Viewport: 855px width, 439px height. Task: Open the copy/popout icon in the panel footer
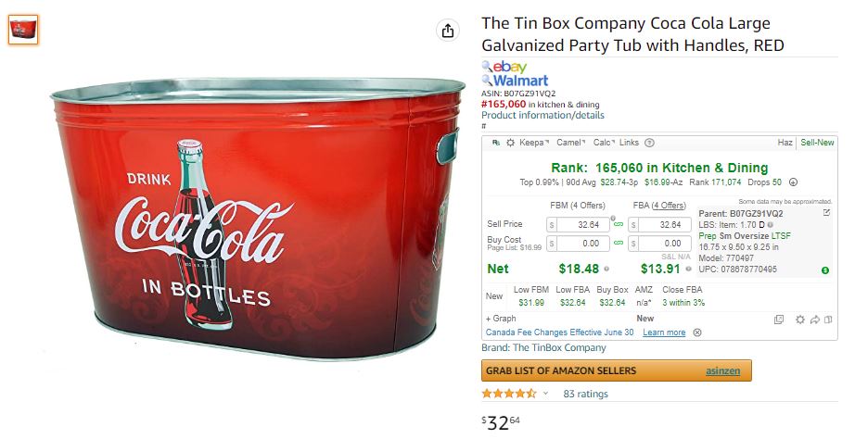(x=779, y=320)
